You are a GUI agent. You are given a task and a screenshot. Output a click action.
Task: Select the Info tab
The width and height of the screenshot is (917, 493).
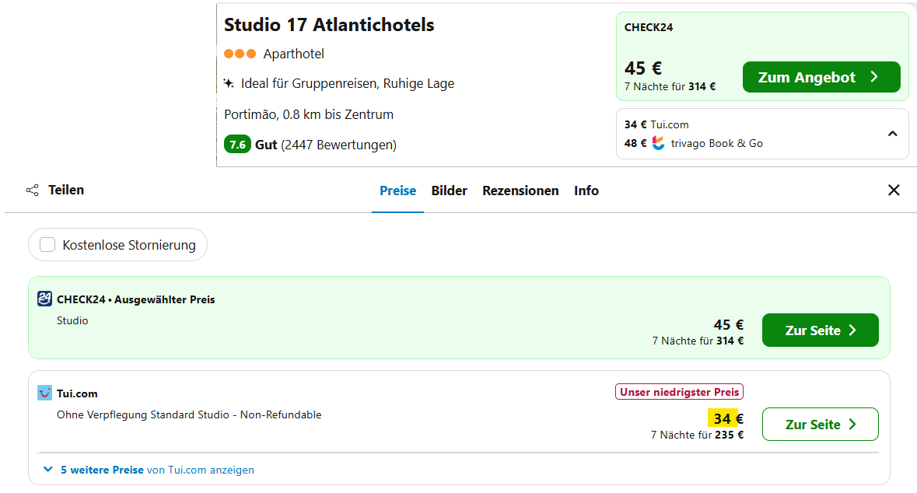[x=586, y=191]
